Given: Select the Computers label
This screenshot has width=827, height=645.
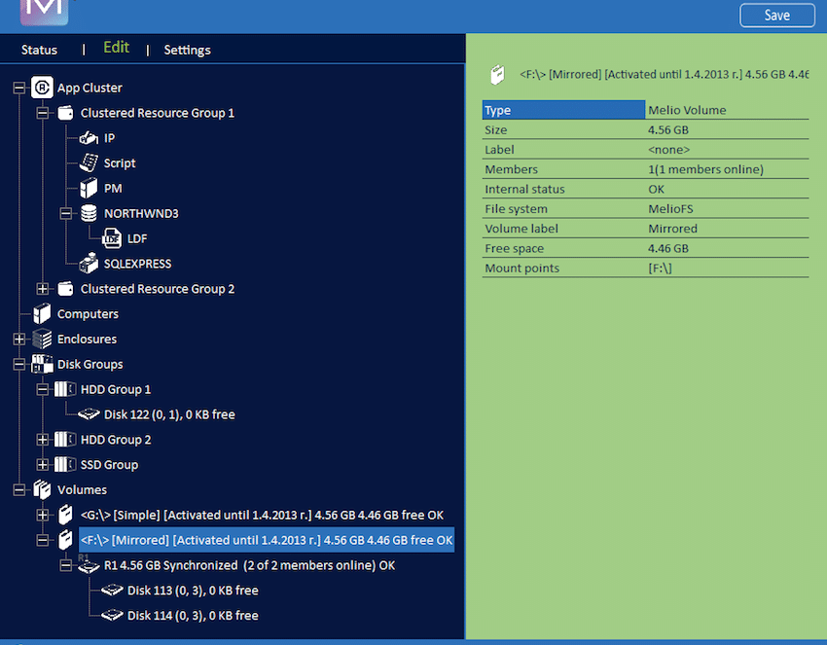Looking at the screenshot, I should point(88,314).
